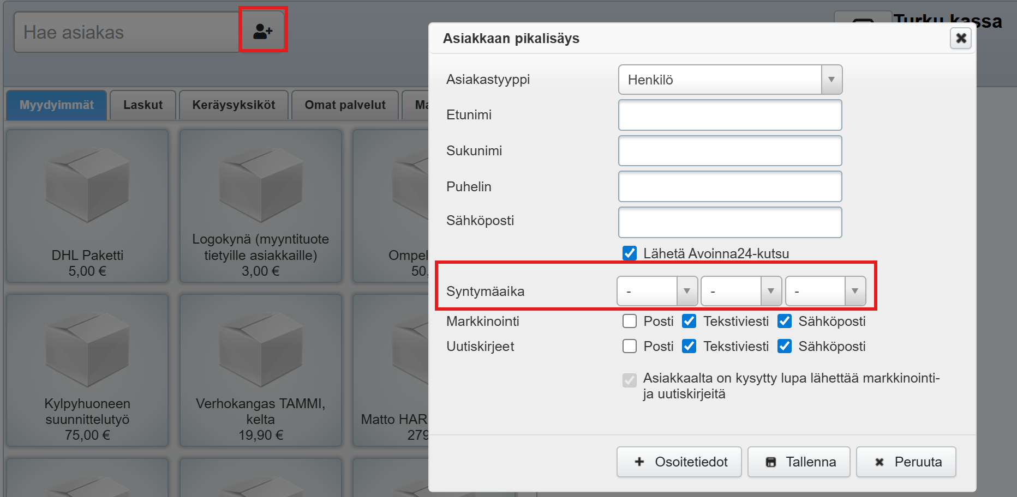The height and width of the screenshot is (497, 1017).
Task: Expand the first Syntymäaika dropdown
Action: pos(657,291)
